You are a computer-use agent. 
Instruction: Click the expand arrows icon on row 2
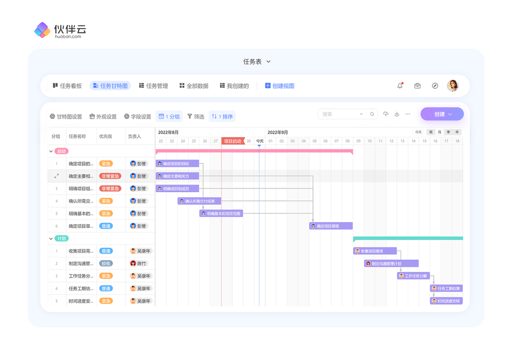57,176
